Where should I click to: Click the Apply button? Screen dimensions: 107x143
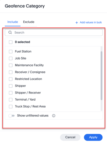tap(93, 137)
